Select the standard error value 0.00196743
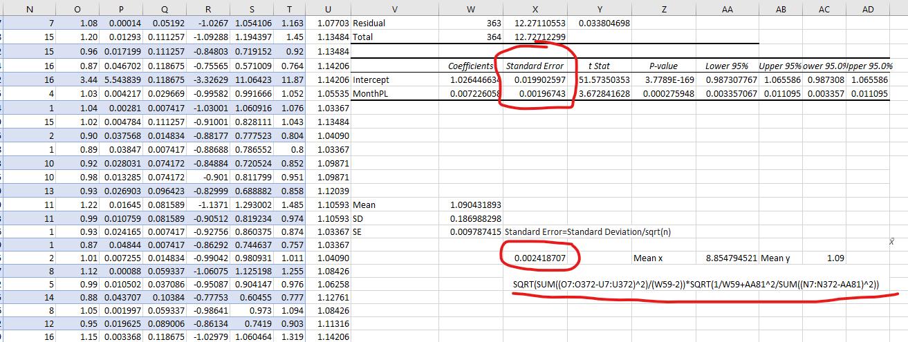Image resolution: width=908 pixels, height=342 pixels. click(x=535, y=93)
